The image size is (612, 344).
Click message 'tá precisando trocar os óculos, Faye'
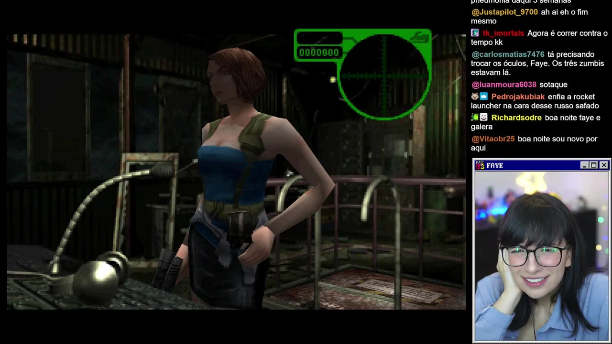(537, 64)
